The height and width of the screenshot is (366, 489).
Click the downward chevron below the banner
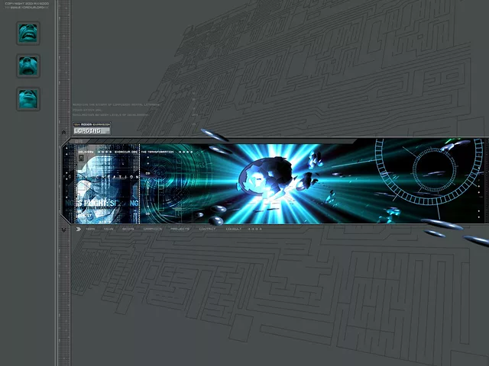coord(64,229)
